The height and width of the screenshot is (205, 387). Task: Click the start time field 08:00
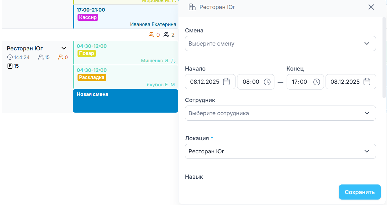(251, 82)
